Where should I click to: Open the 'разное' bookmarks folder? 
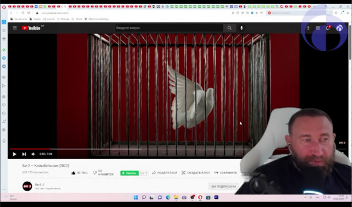tap(49, 19)
